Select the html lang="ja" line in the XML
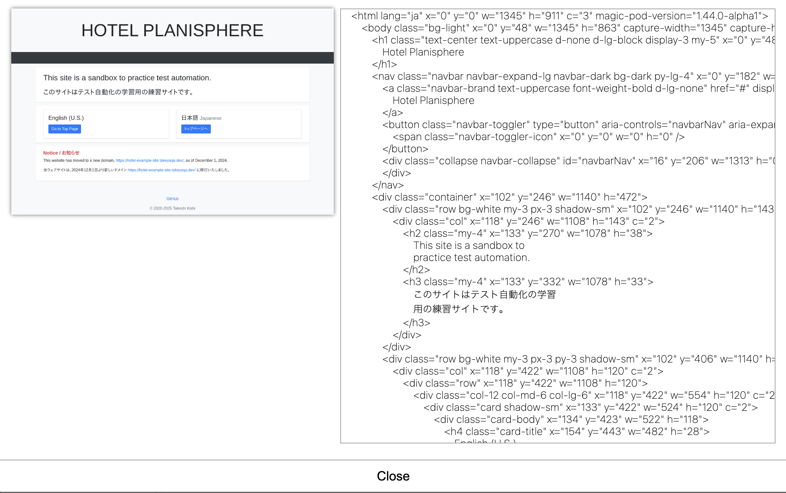786x493 pixels. pyautogui.click(x=559, y=16)
